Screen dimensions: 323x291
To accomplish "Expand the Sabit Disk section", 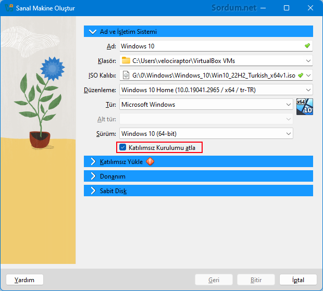I will (x=198, y=191).
